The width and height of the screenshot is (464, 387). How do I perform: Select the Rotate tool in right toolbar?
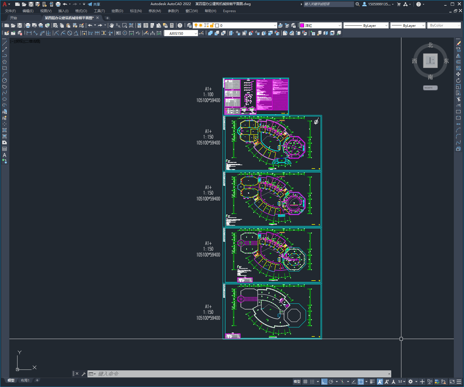pos(458,80)
